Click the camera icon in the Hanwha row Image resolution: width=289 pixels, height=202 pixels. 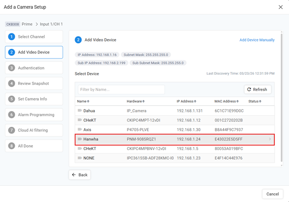point(80,139)
